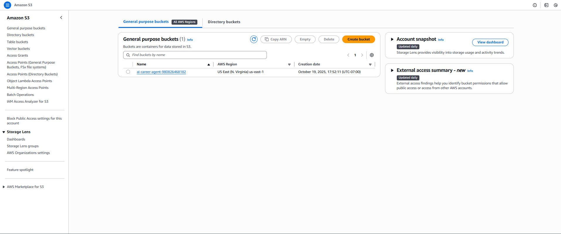The height and width of the screenshot is (234, 561).
Task: Expand AWS Marketplace for S3
Action: click(x=4, y=187)
